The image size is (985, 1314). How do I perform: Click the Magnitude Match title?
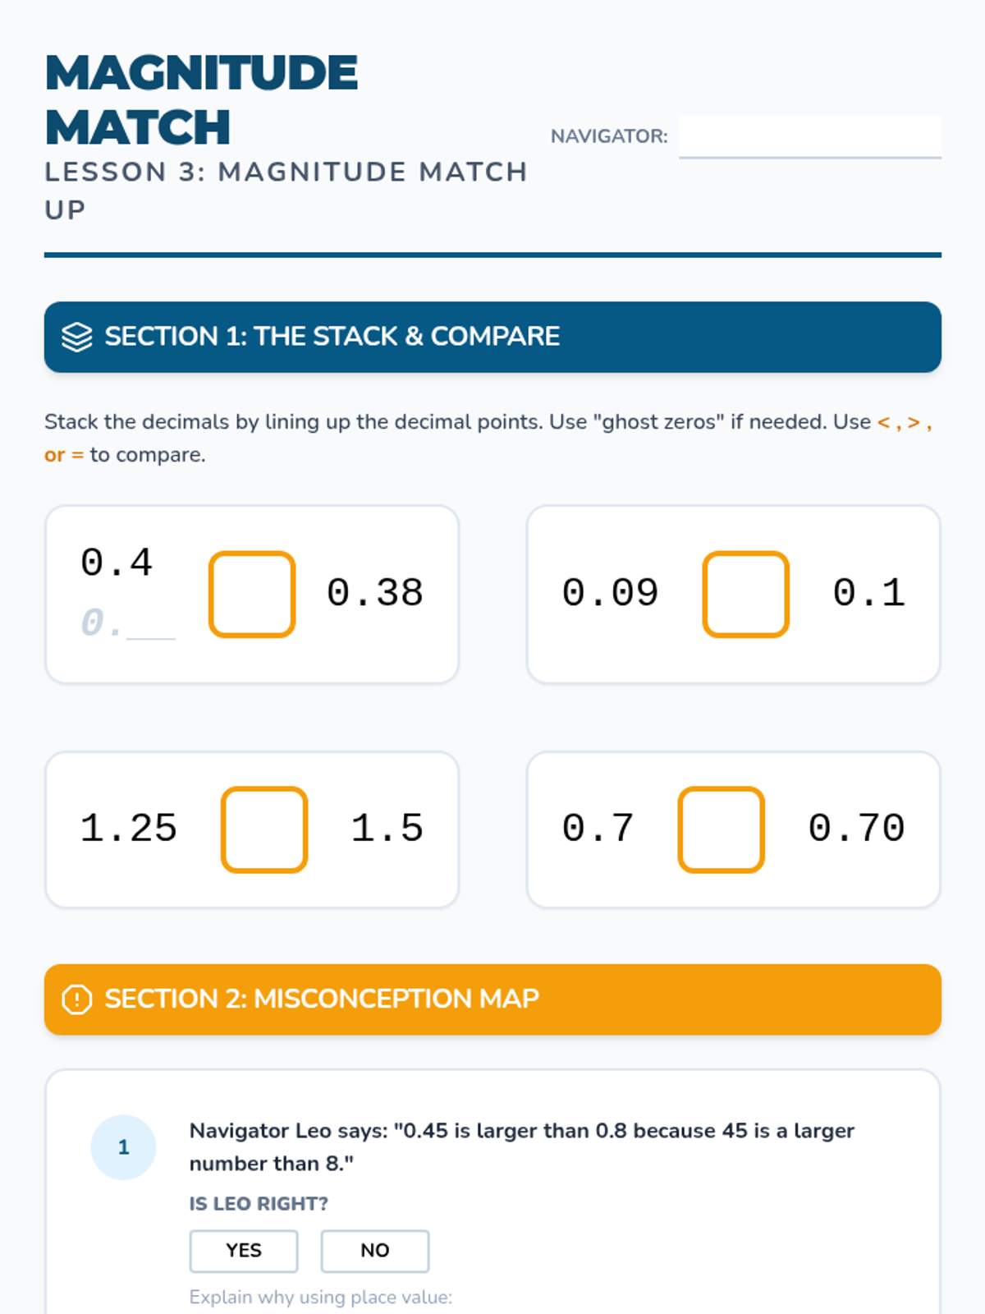pyautogui.click(x=202, y=99)
